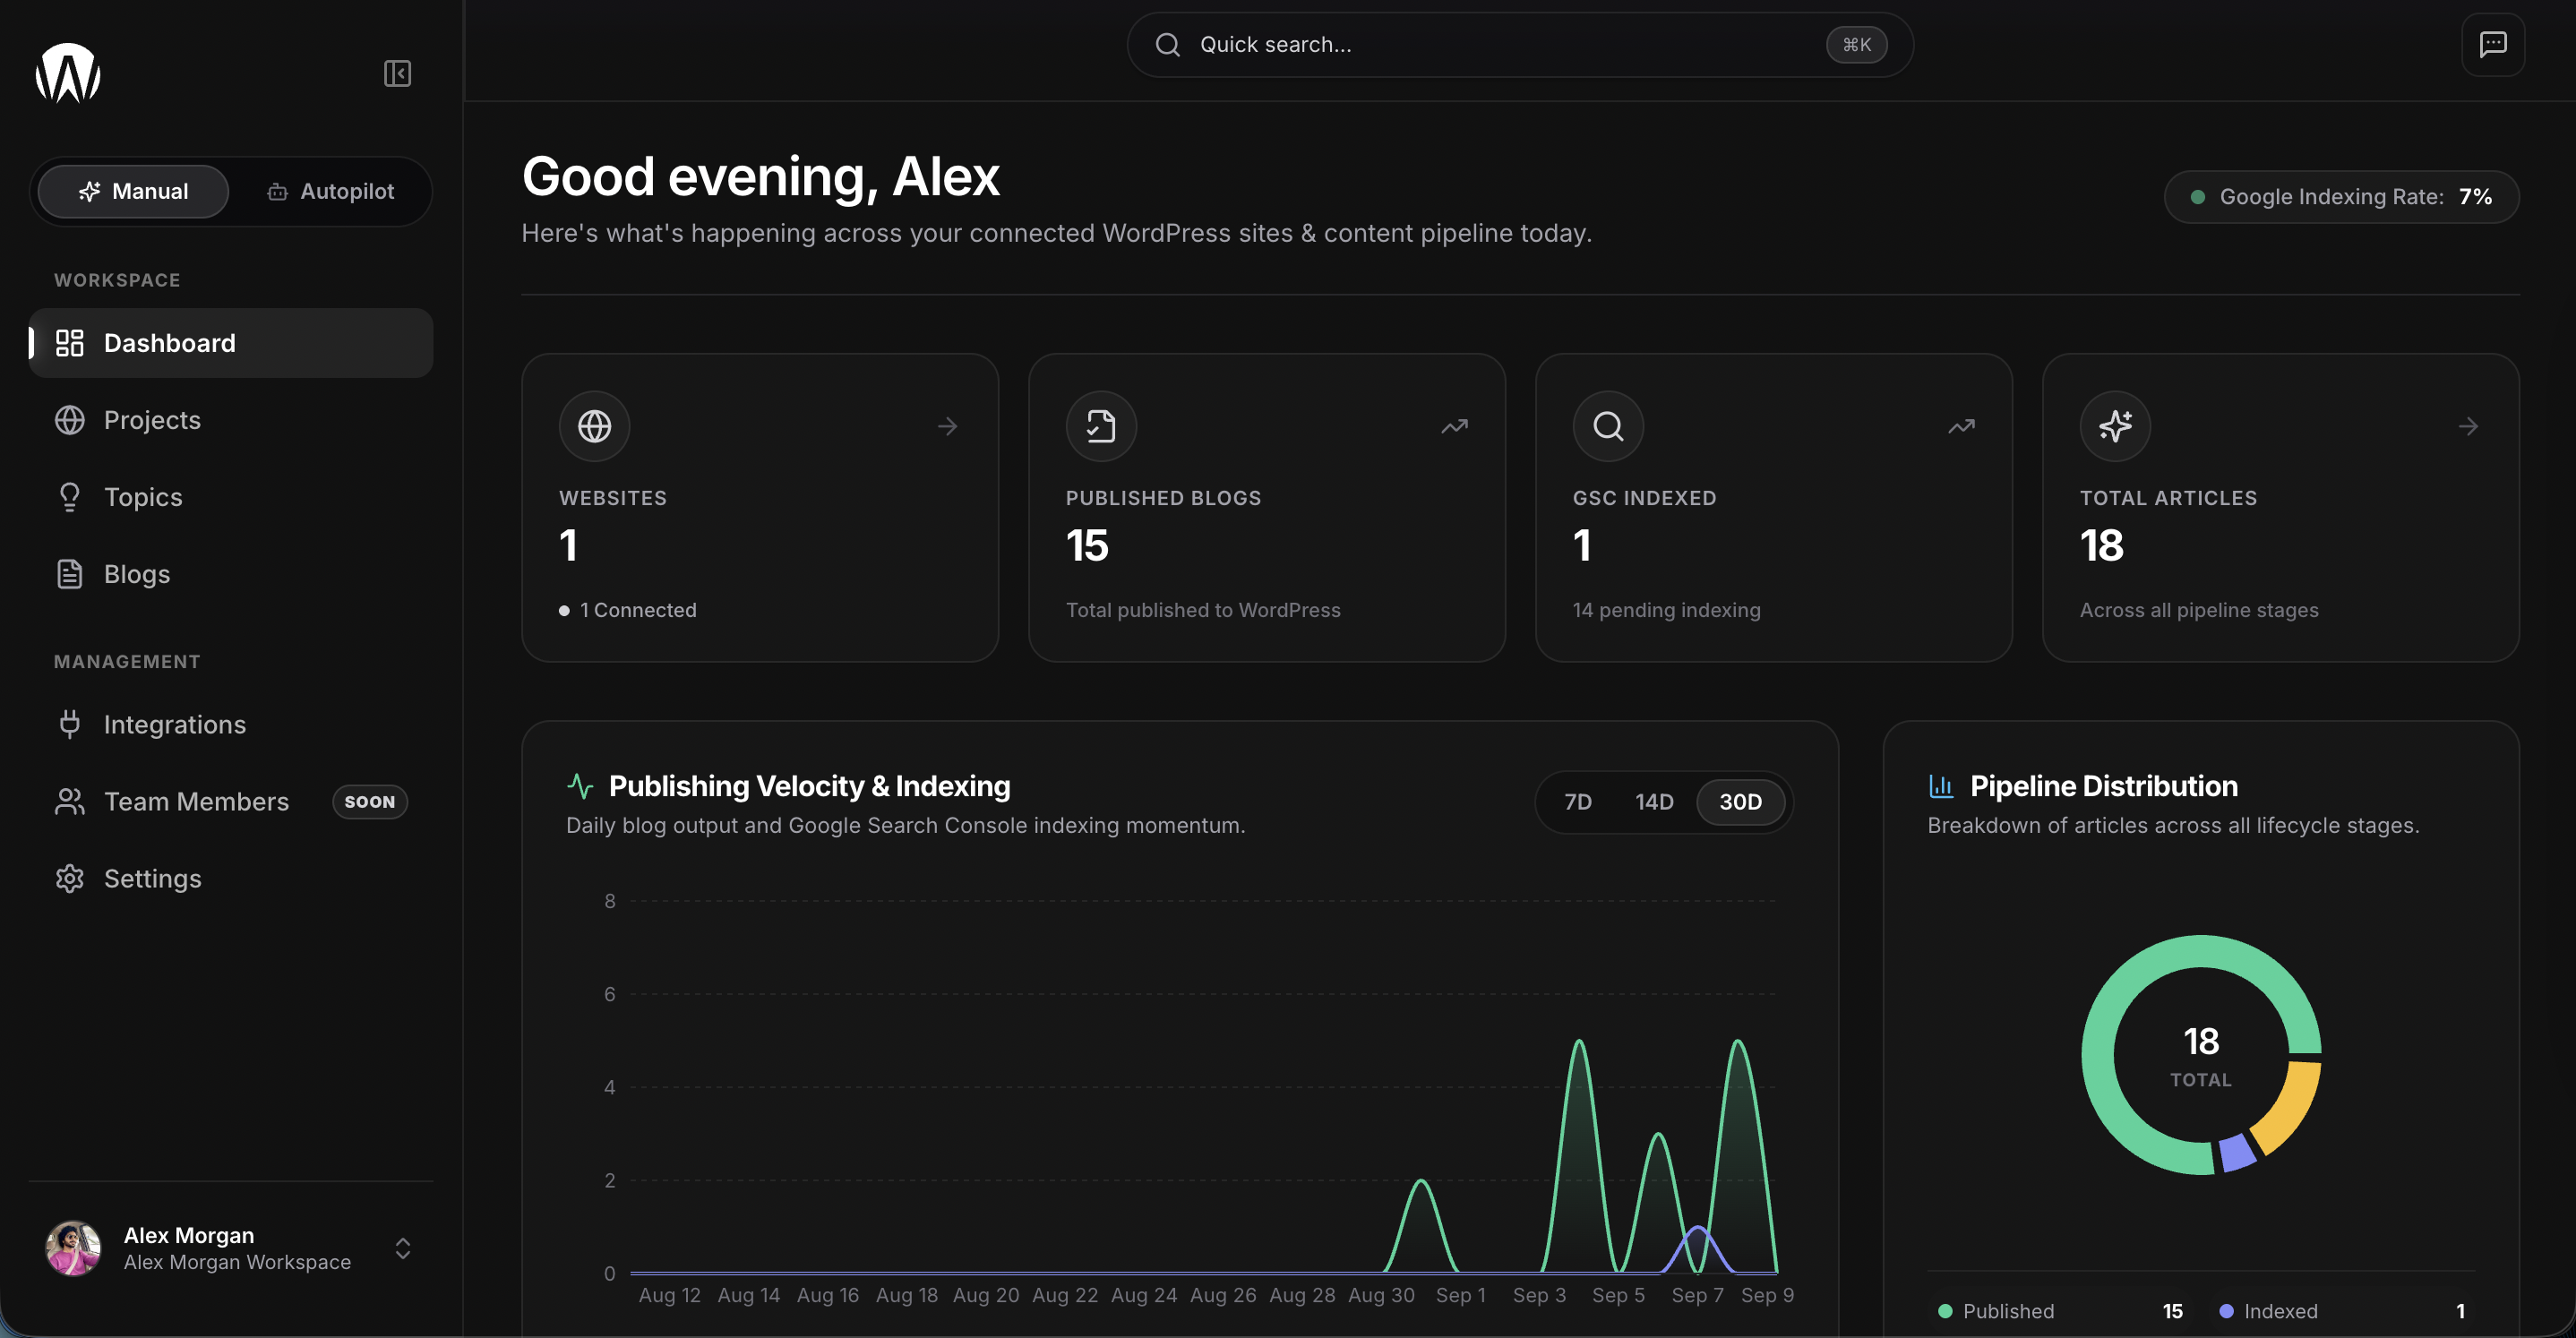Click the donut chart showing 18 total
The image size is (2576, 1338).
2200,1055
